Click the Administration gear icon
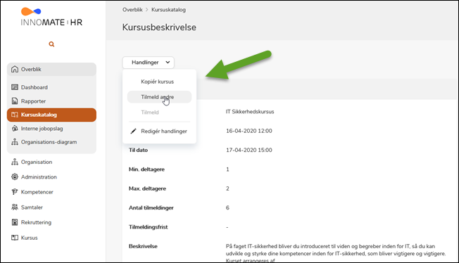Viewport: 459px width, 263px height. [x=15, y=177]
